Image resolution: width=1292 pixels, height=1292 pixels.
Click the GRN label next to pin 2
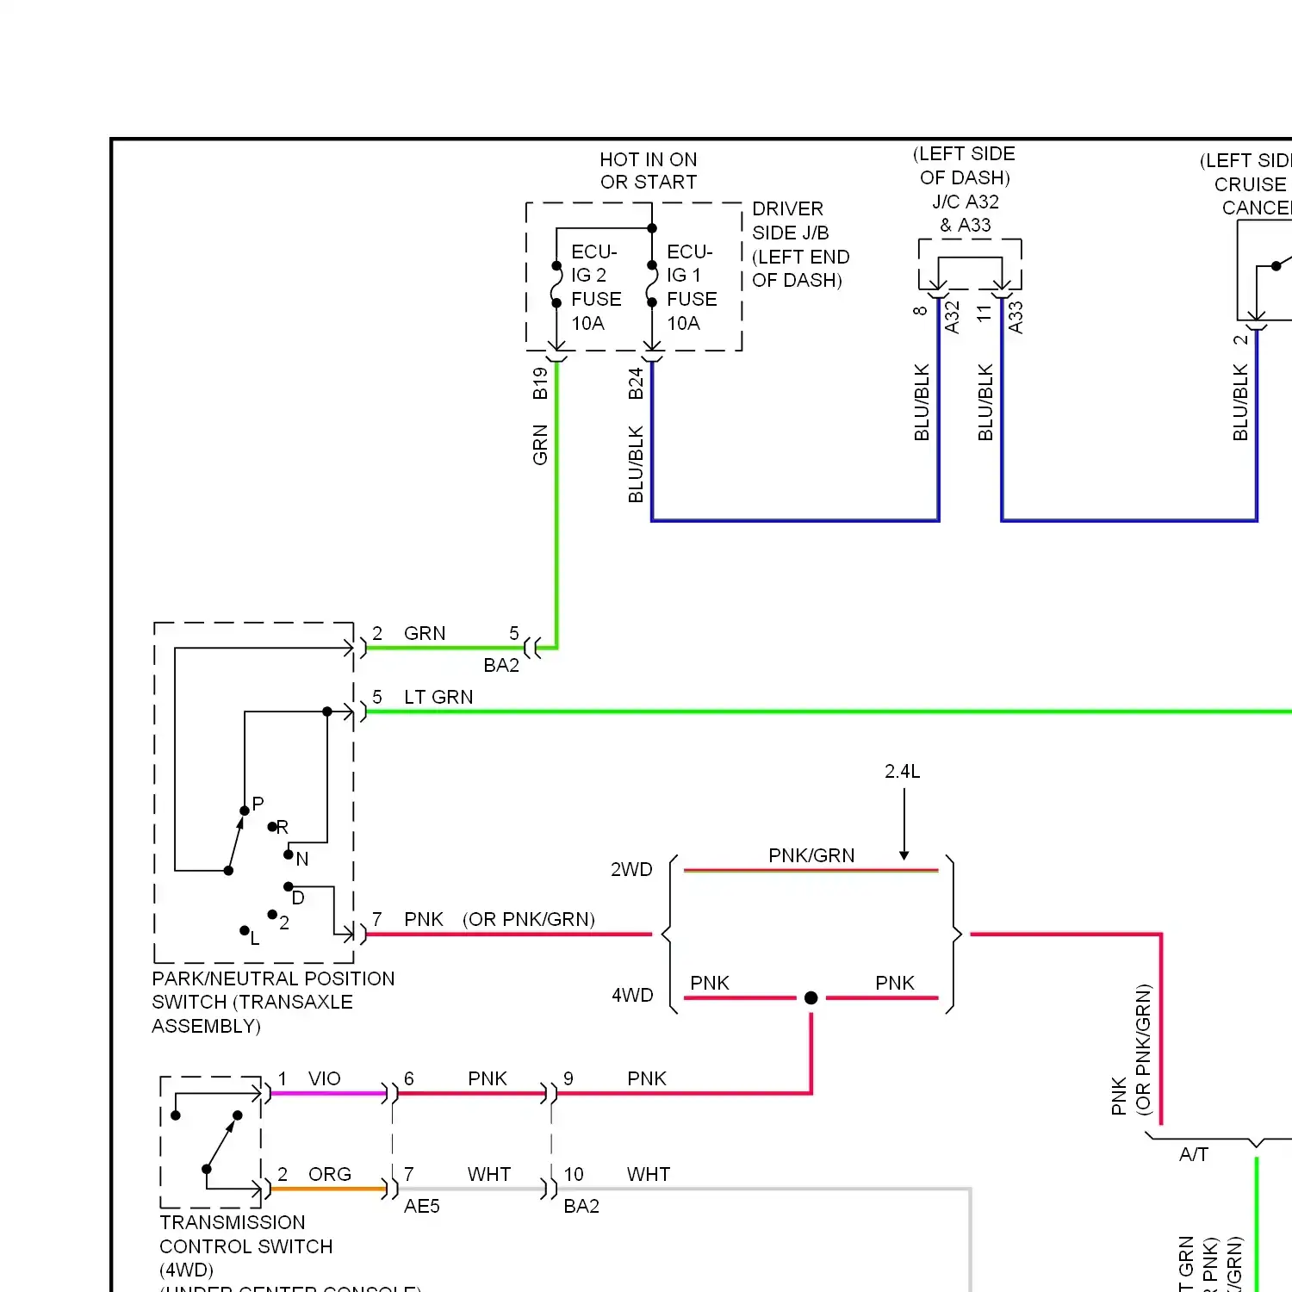click(x=425, y=633)
